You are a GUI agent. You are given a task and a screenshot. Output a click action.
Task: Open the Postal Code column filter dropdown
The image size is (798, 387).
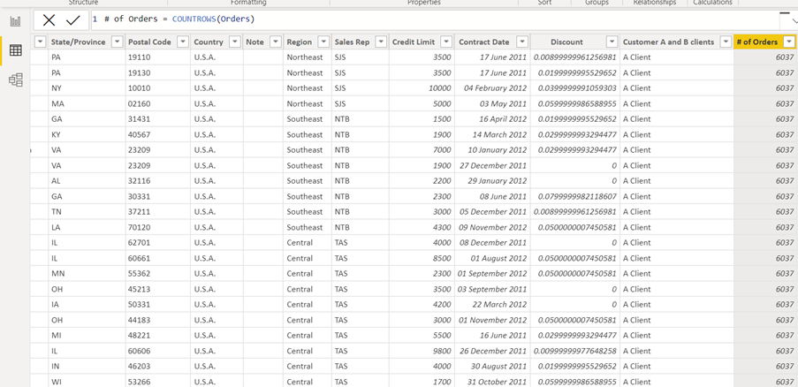182,42
